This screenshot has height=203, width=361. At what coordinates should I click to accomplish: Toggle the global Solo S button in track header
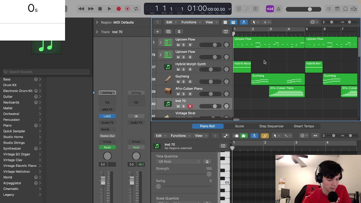(179, 32)
